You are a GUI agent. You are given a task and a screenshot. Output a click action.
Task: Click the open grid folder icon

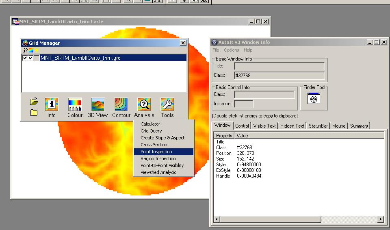pos(34,102)
